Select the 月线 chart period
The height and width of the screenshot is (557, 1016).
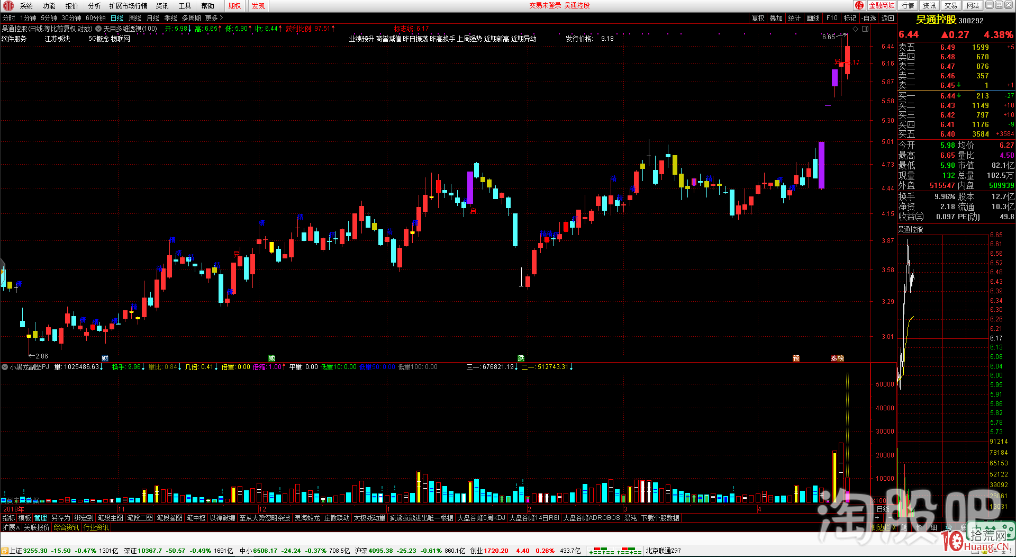pyautogui.click(x=153, y=18)
